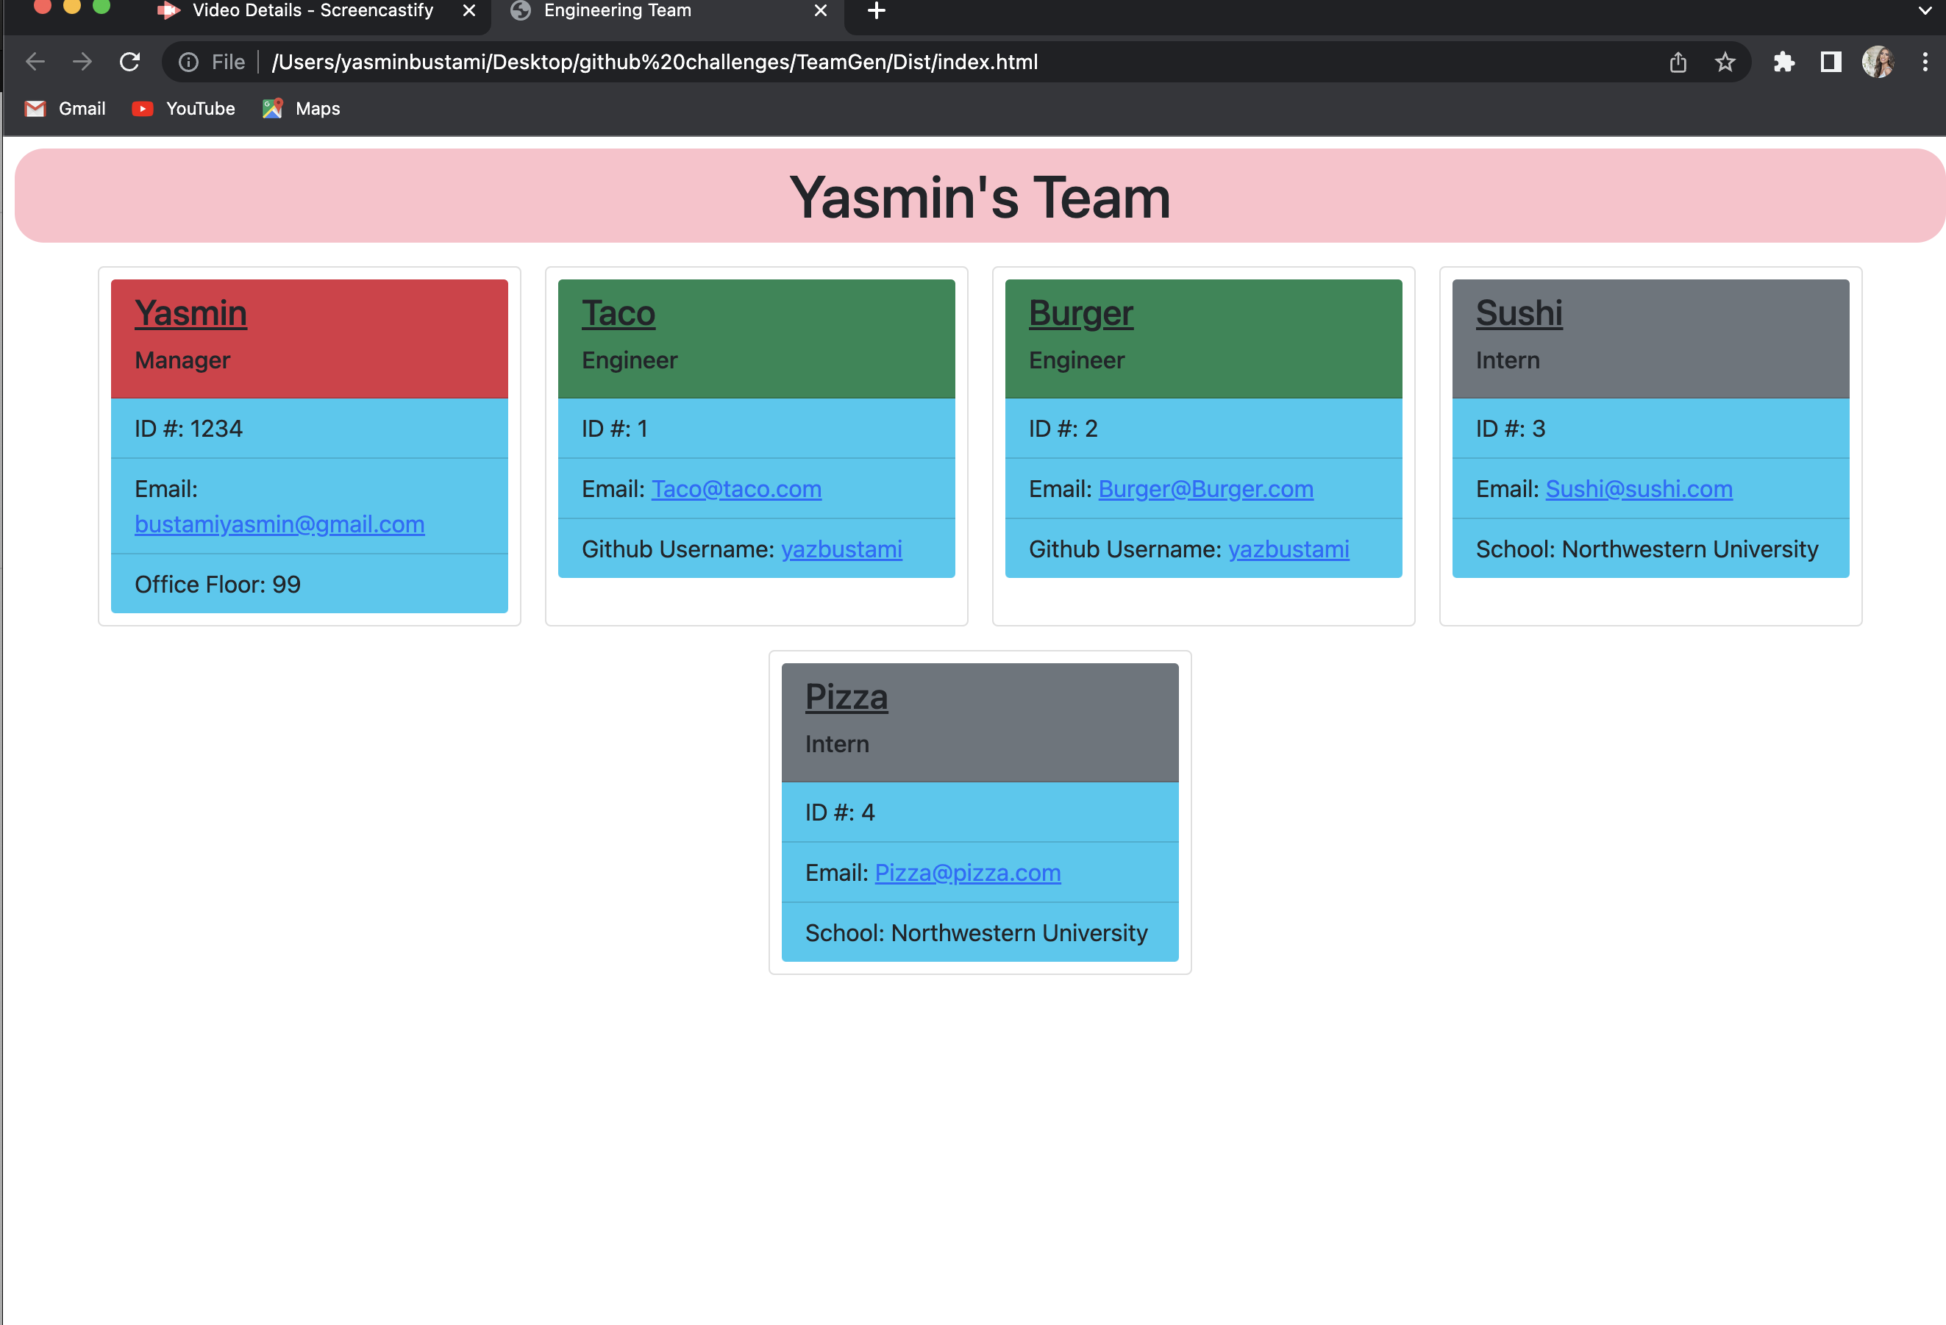Screen dimensions: 1946x1325
Task: Reload the page with the refresh icon
Action: (129, 62)
